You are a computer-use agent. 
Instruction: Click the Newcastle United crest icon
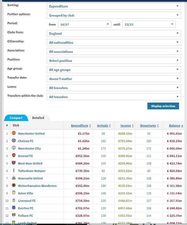coord(14,178)
